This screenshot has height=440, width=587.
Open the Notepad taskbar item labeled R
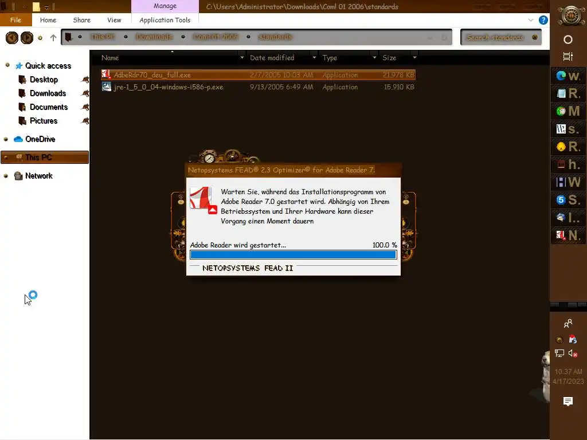[568, 93]
